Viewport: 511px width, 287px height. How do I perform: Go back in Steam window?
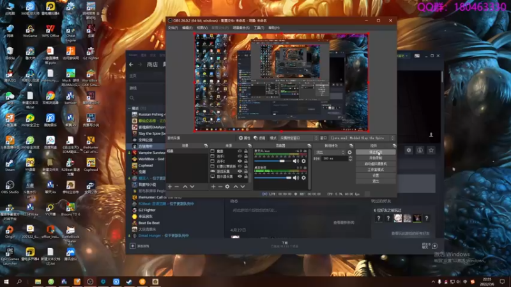pyautogui.click(x=131, y=64)
